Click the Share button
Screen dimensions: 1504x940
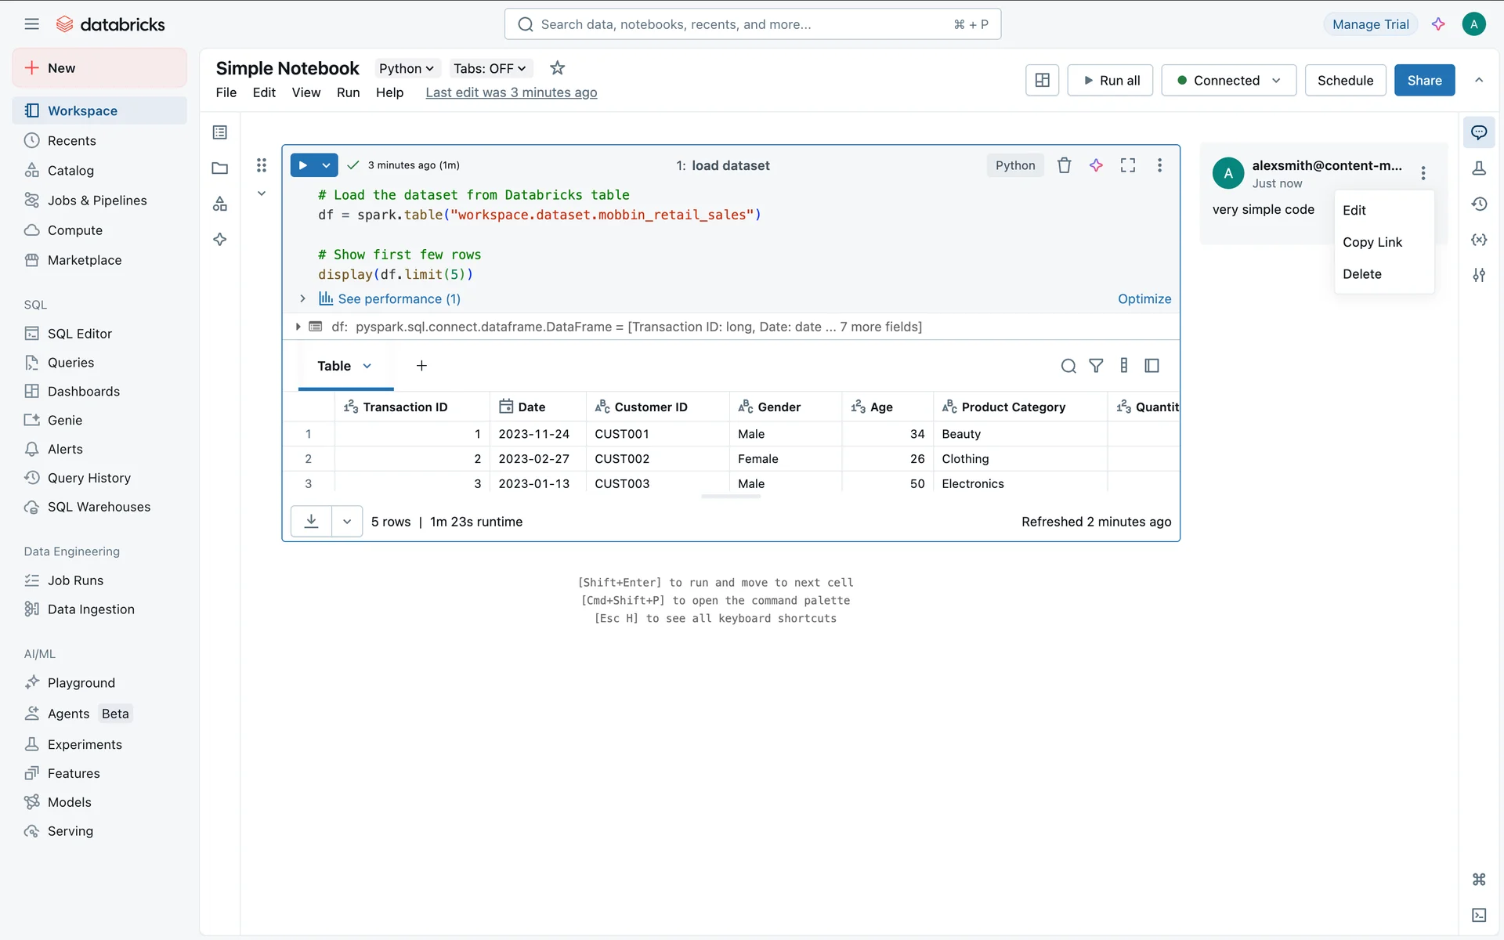[1423, 80]
